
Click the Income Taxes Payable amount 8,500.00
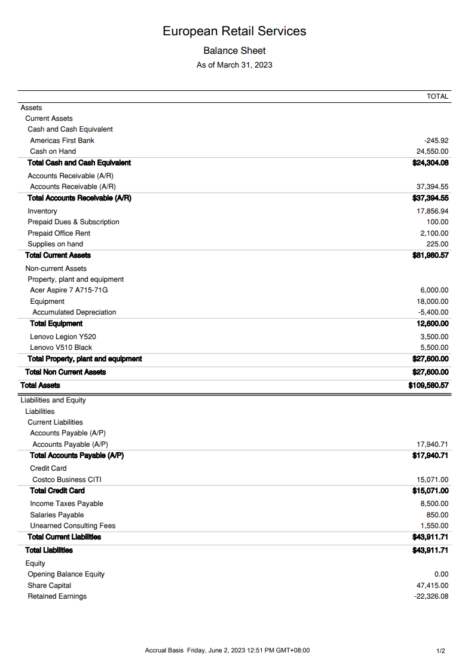point(435,504)
